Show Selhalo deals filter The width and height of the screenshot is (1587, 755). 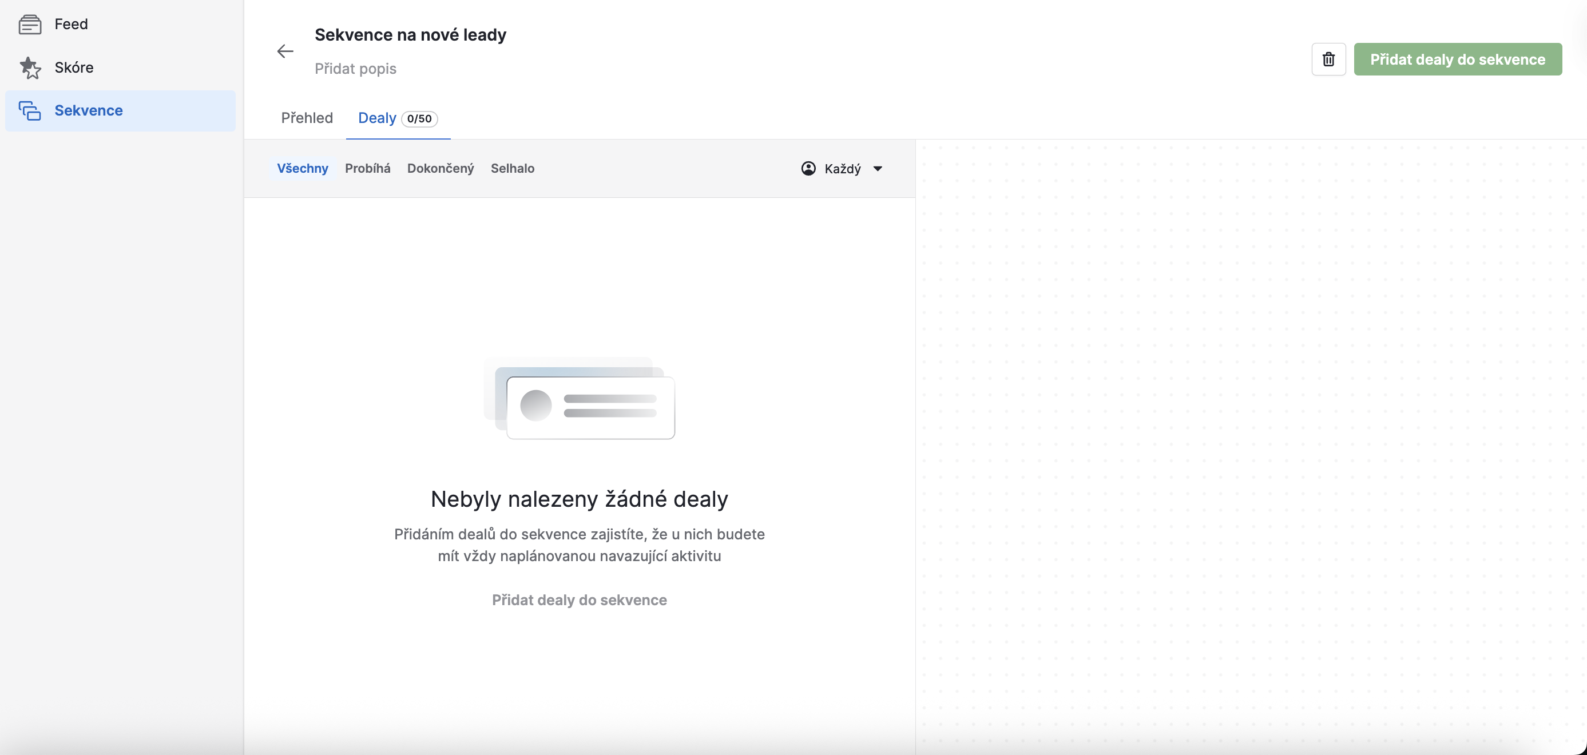513,169
